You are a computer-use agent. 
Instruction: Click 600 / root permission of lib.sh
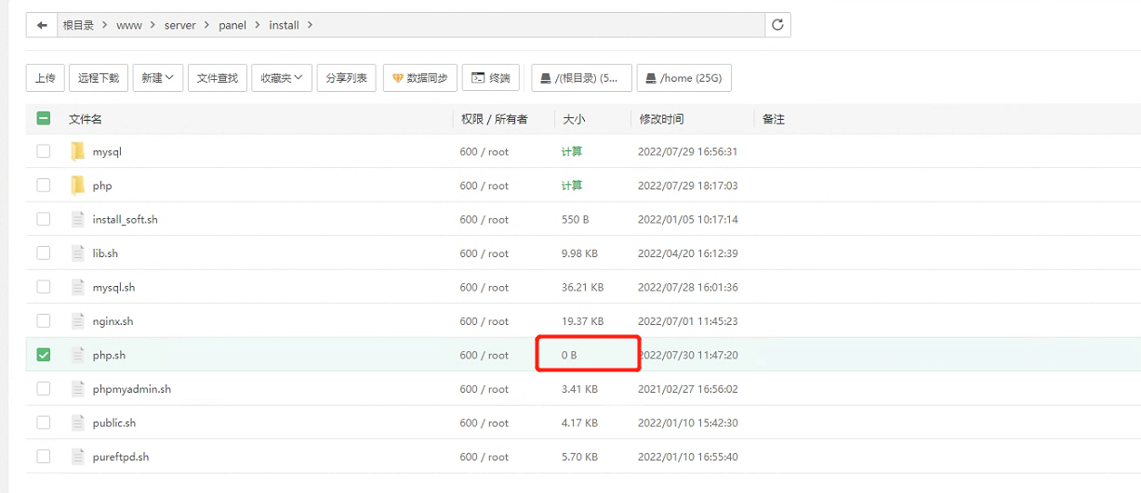[x=484, y=253]
